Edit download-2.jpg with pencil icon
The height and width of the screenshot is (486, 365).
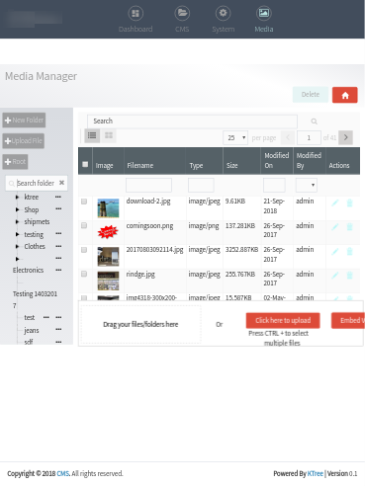[335, 202]
